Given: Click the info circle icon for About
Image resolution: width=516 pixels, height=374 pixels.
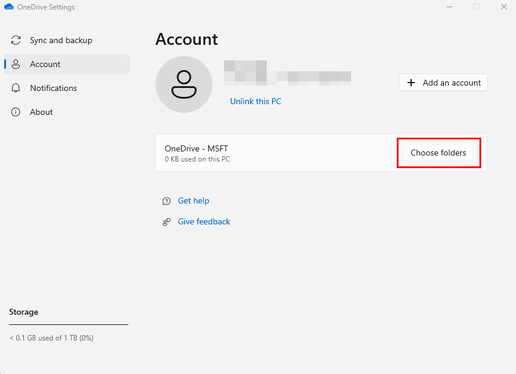Looking at the screenshot, I should (16, 112).
